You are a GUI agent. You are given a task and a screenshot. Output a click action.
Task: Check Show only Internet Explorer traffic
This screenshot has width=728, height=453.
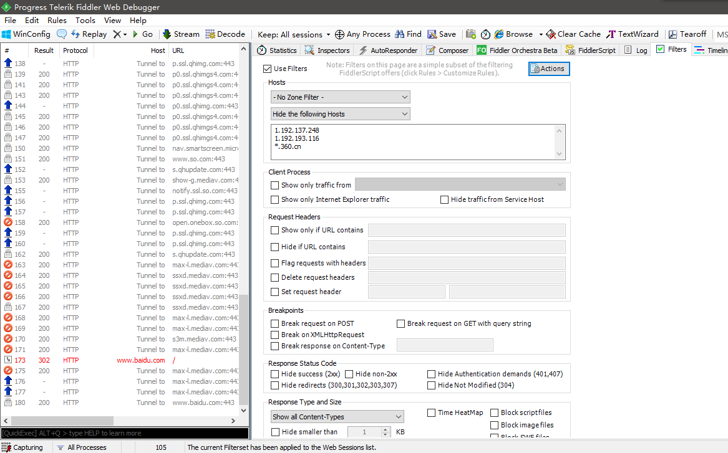tap(275, 199)
